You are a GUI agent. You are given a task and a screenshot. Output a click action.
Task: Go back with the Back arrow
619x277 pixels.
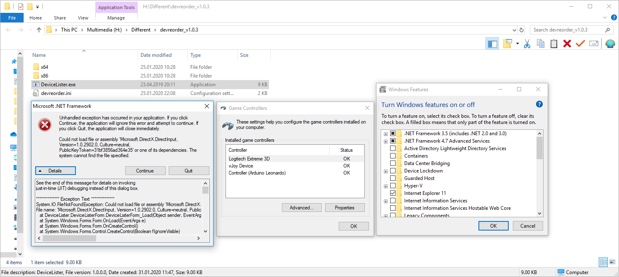click(9, 30)
